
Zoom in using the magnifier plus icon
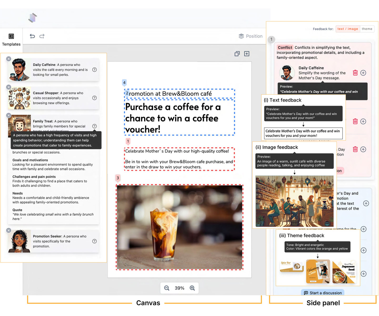click(x=192, y=288)
